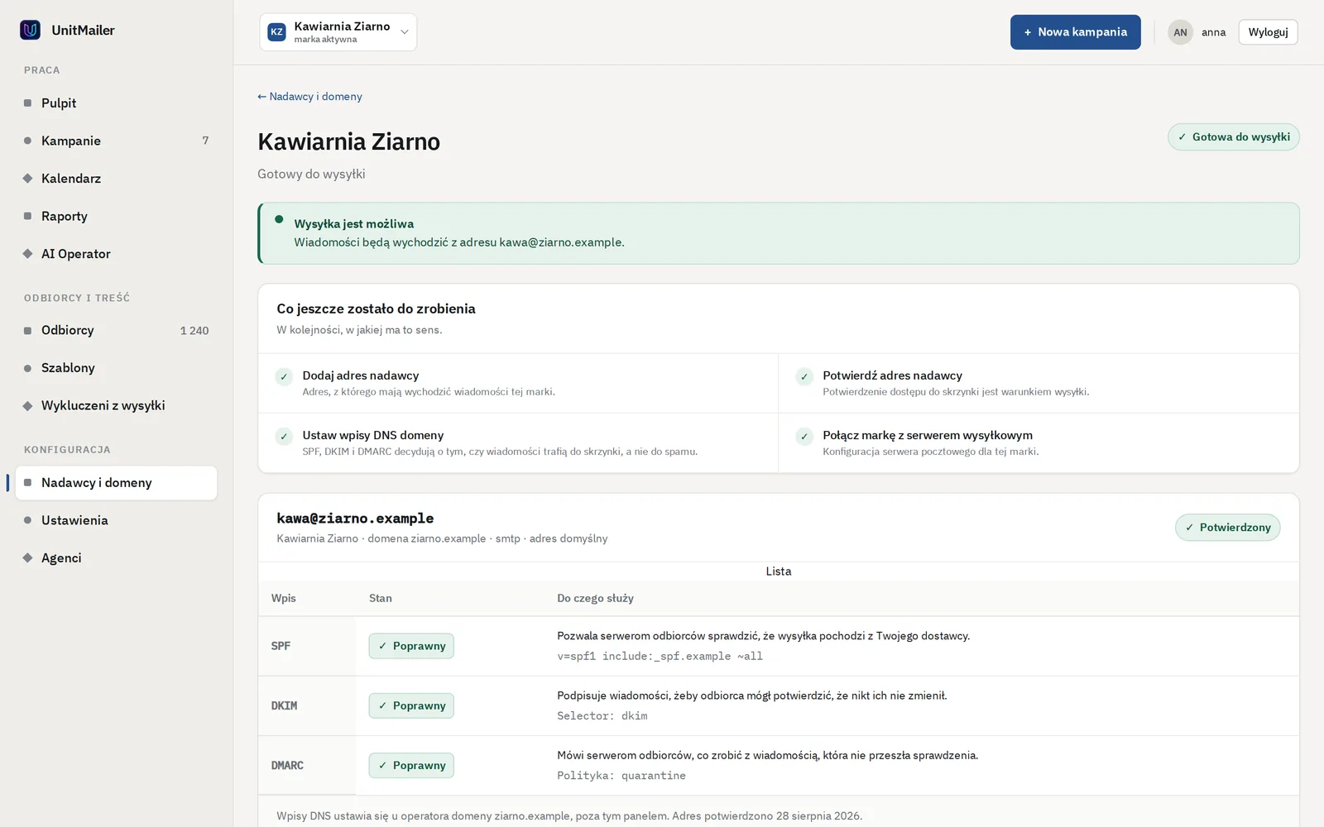Click the 'Lista' label above the table
Image resolution: width=1324 pixels, height=827 pixels.
click(x=778, y=571)
